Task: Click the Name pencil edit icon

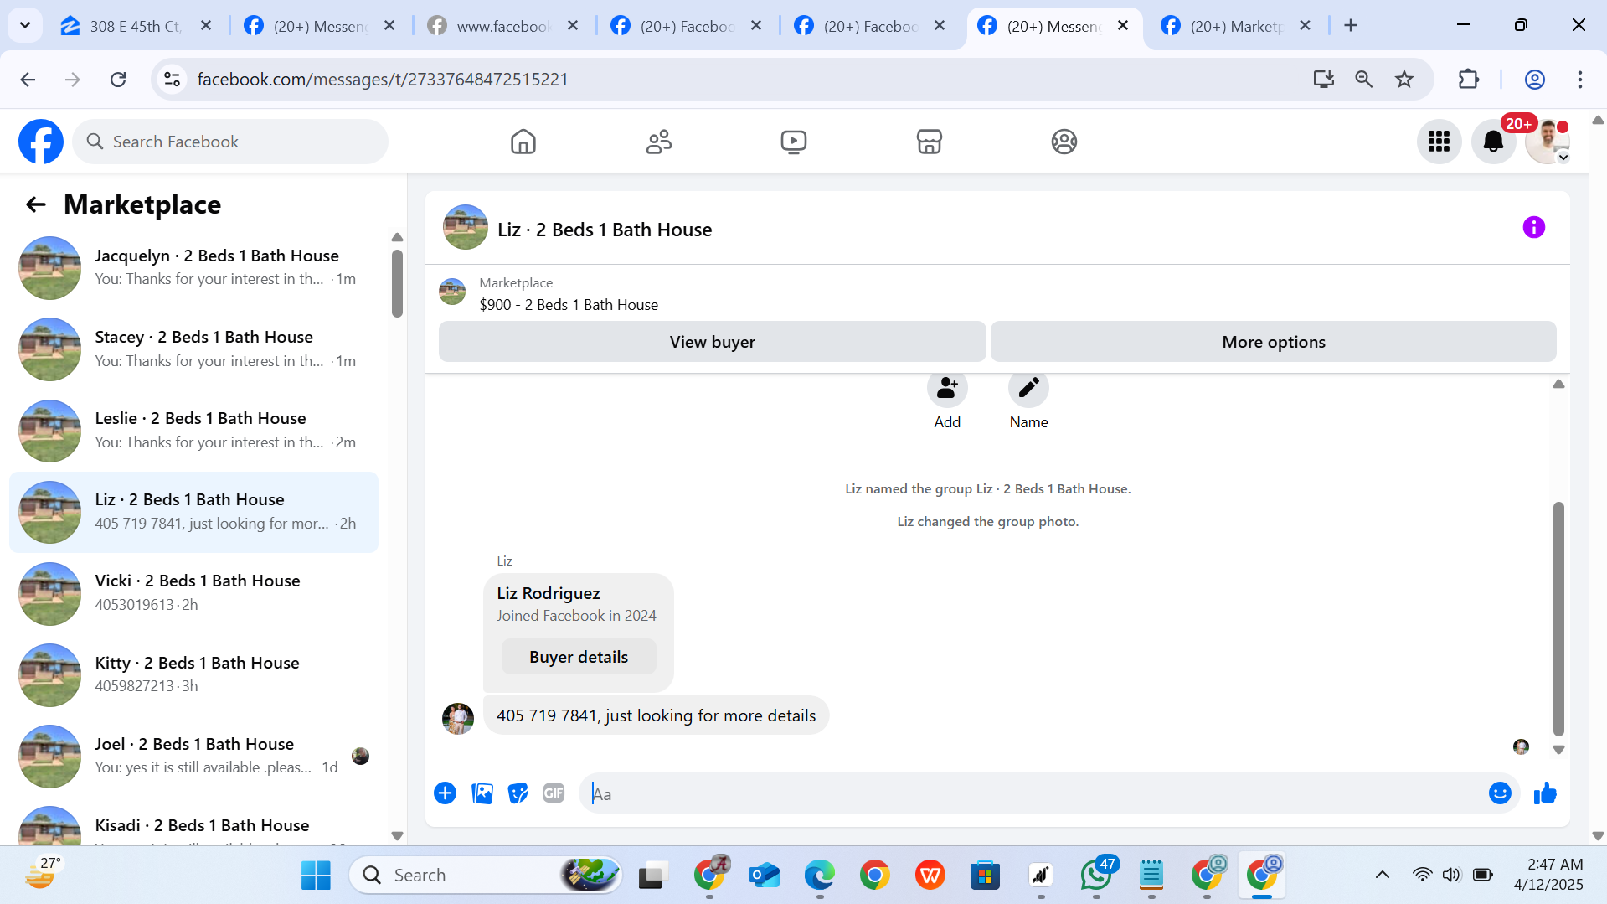Action: point(1028,388)
